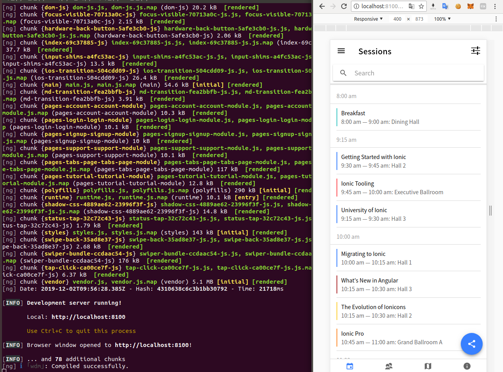The height and width of the screenshot is (372, 503).
Task: Open the Chrome three-dot menu
Action: point(496,6)
